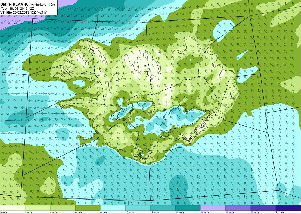301x214 pixels.
Task: Click the "4 m/s" legend label
Action: [54, 212]
